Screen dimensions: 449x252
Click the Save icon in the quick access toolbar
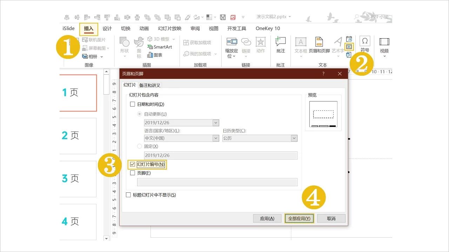(x=222, y=16)
